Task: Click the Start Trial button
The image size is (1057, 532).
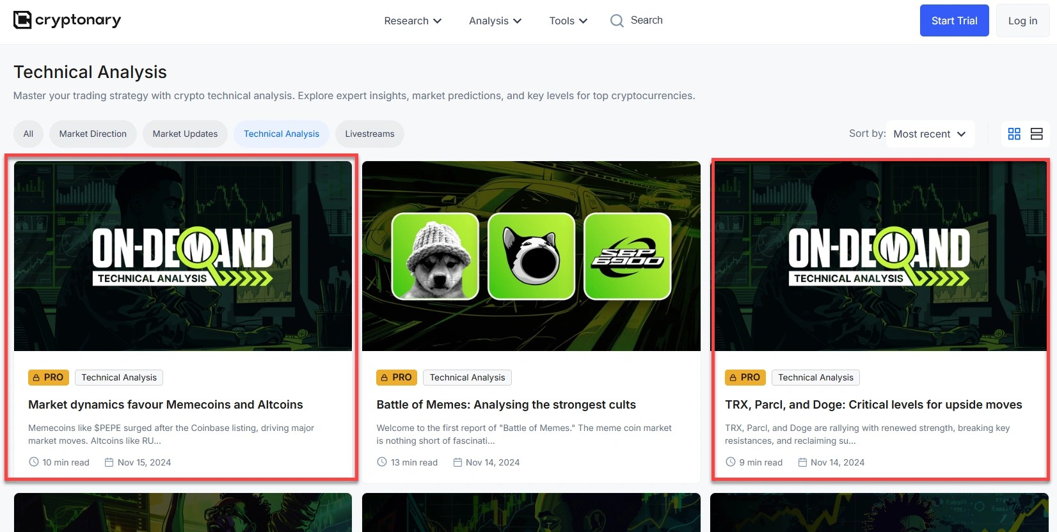Action: click(x=954, y=20)
